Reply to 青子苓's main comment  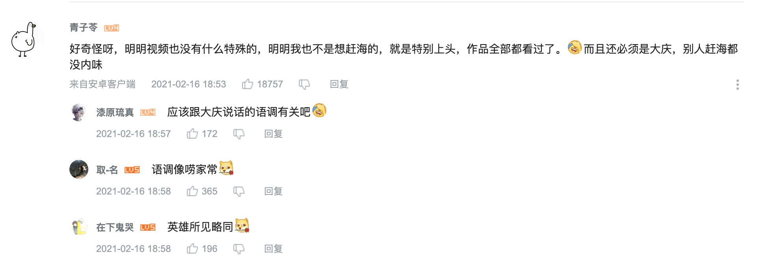point(339,84)
